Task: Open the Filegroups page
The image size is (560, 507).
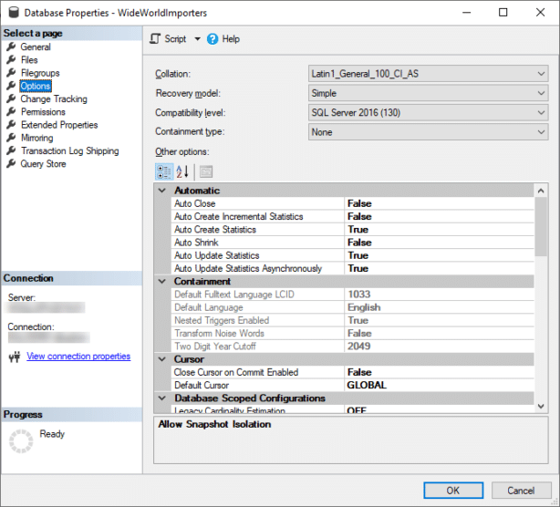Action: pos(40,73)
